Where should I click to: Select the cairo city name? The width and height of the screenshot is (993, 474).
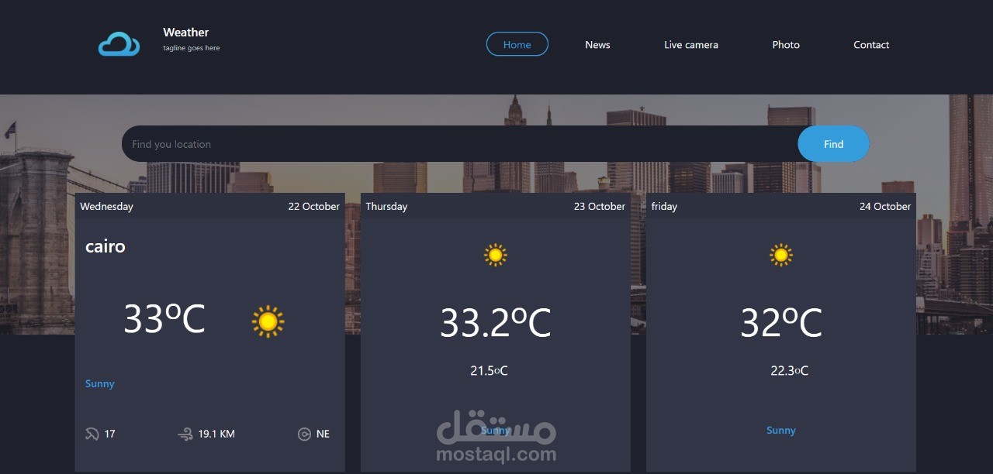coord(105,246)
